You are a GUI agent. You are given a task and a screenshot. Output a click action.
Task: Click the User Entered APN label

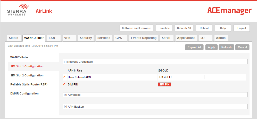(x=79, y=77)
